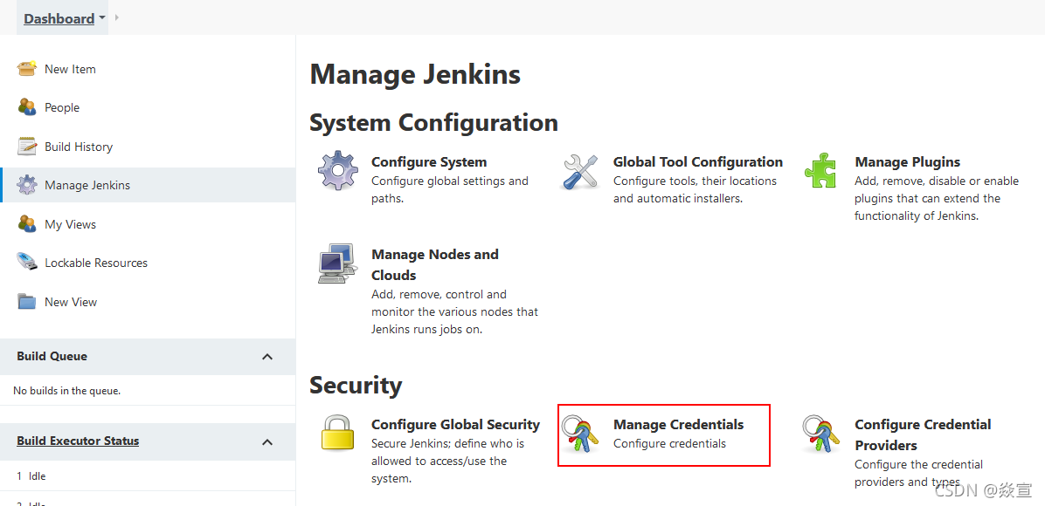Open Manage Nodes and Clouds link
This screenshot has height=506, width=1045.
click(x=434, y=264)
